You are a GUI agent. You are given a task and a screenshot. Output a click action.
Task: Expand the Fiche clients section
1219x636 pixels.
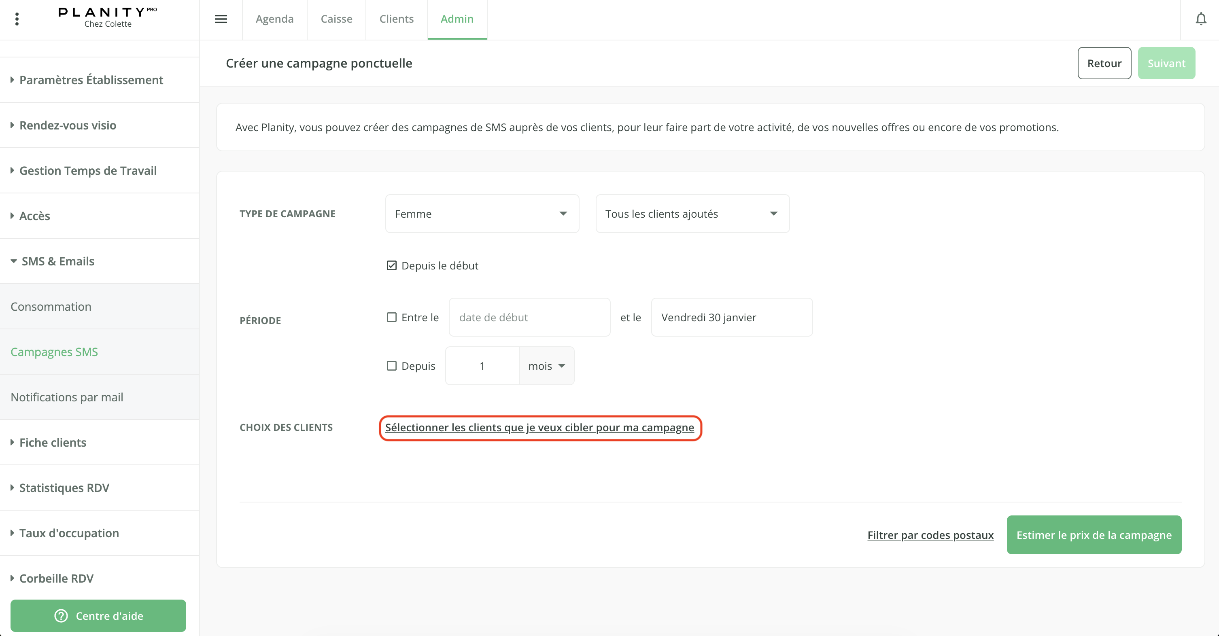coord(53,443)
